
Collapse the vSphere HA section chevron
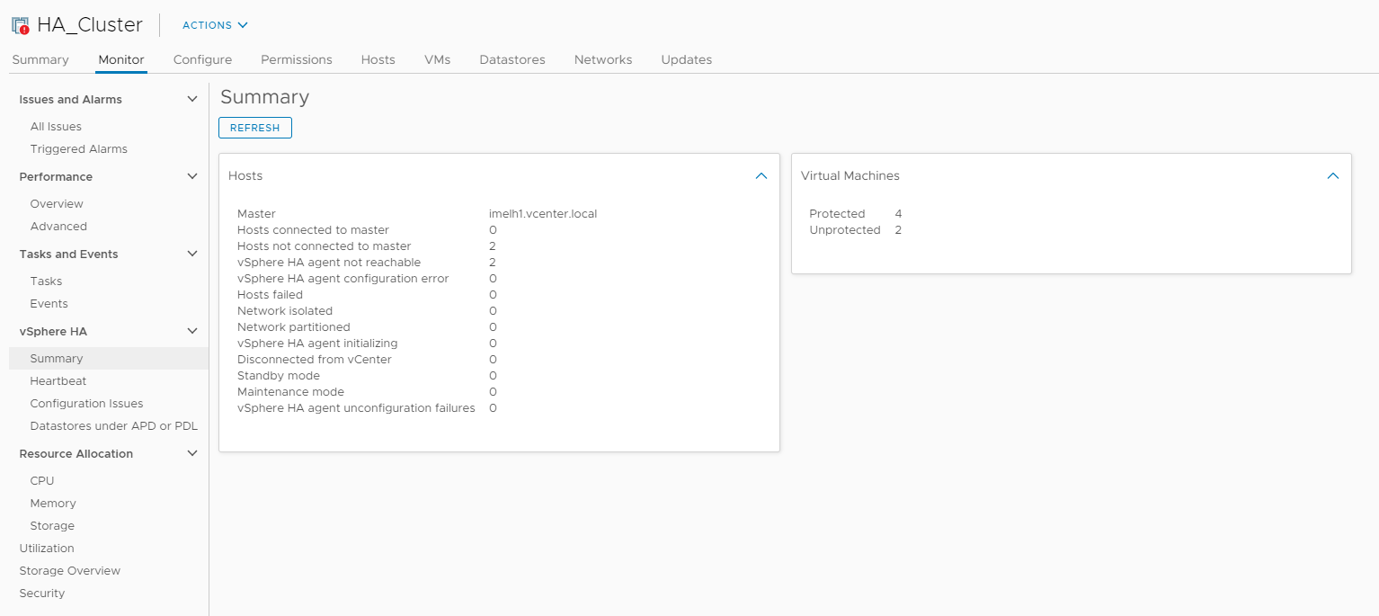point(191,331)
